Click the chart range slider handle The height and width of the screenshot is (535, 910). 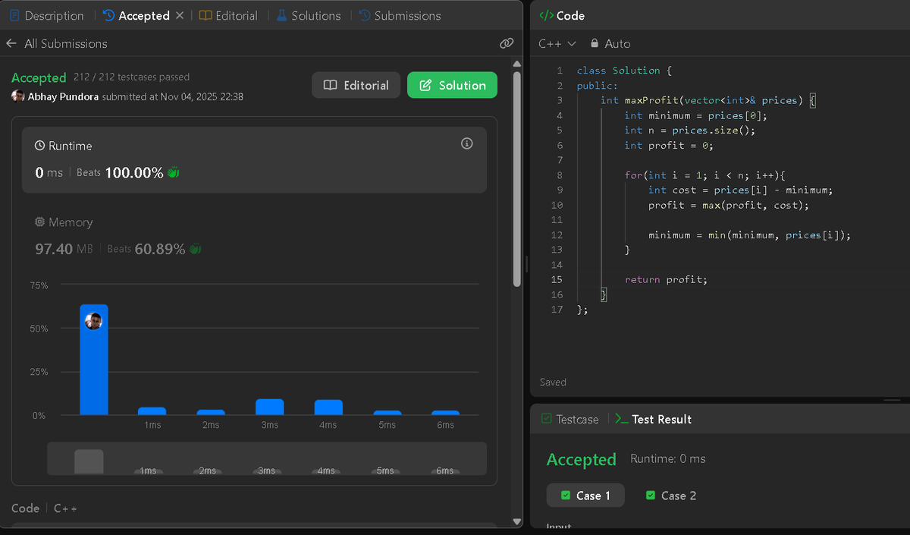coord(89,461)
